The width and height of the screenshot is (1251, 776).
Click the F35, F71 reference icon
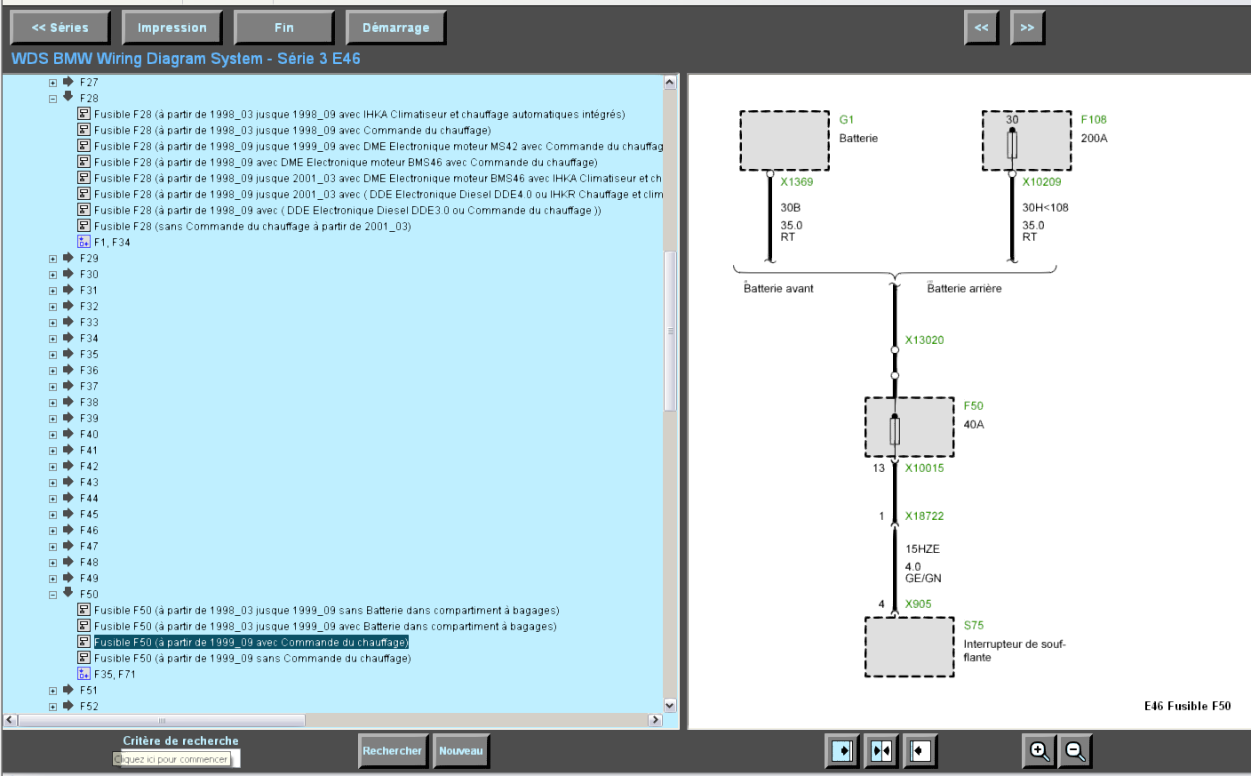point(84,674)
